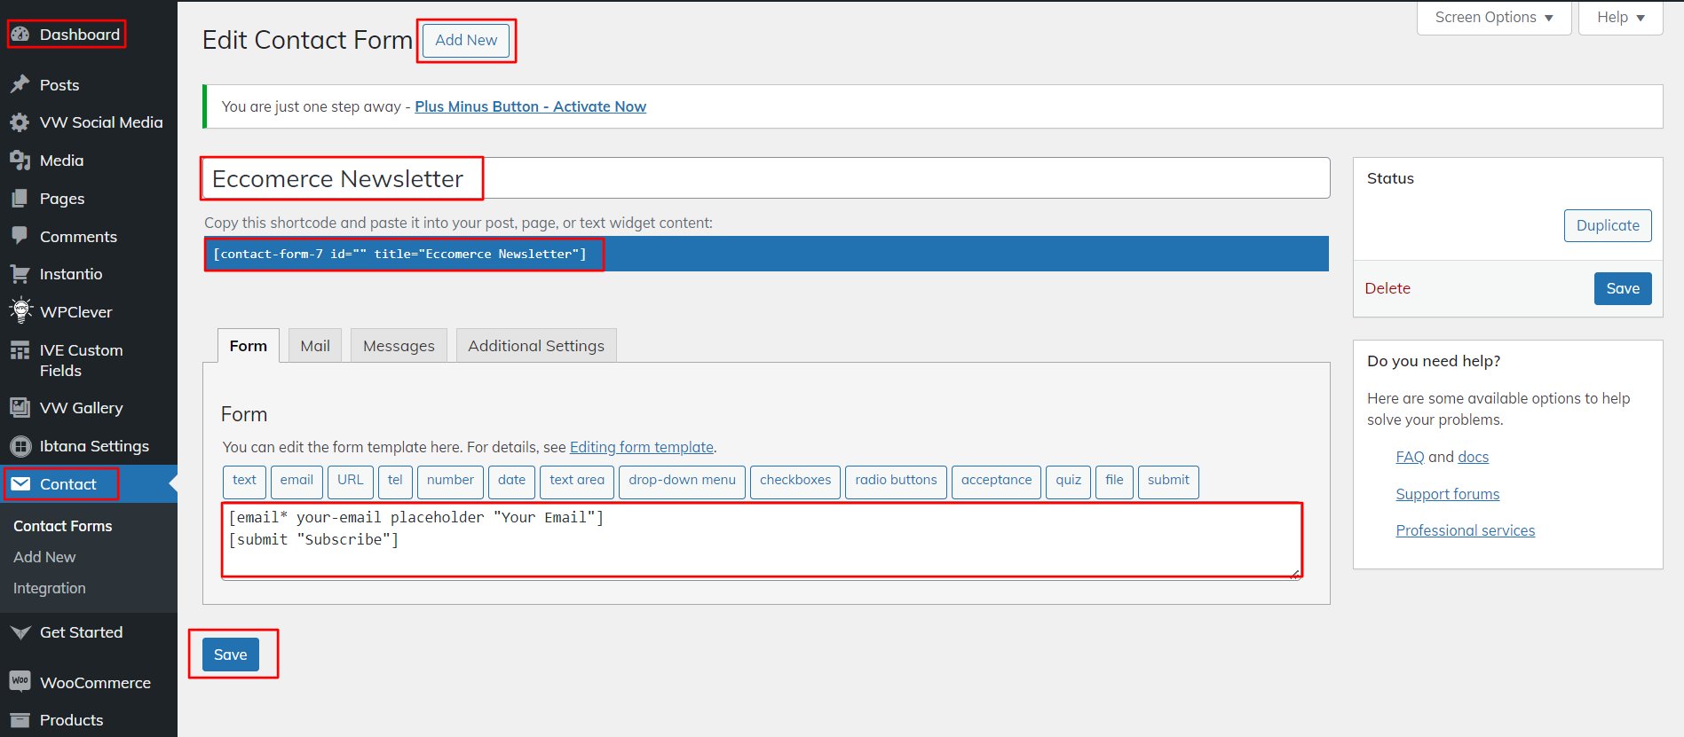This screenshot has height=737, width=1684.
Task: Insert a drop-down menu tag
Action: coord(681,481)
